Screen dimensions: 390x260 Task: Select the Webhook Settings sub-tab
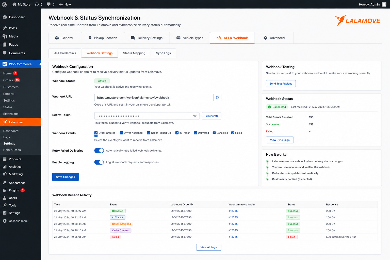pyautogui.click(x=100, y=53)
